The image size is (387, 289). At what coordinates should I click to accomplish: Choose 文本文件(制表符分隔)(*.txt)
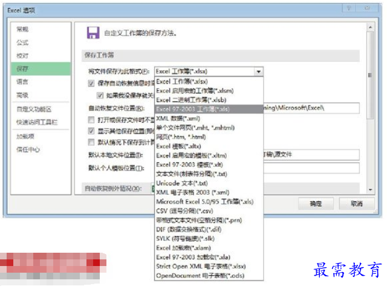[209, 174]
